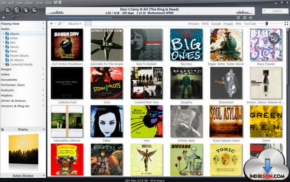Viewport: 290px width, 182px height.
Task: Open the YouTube link
Action: coord(250,24)
